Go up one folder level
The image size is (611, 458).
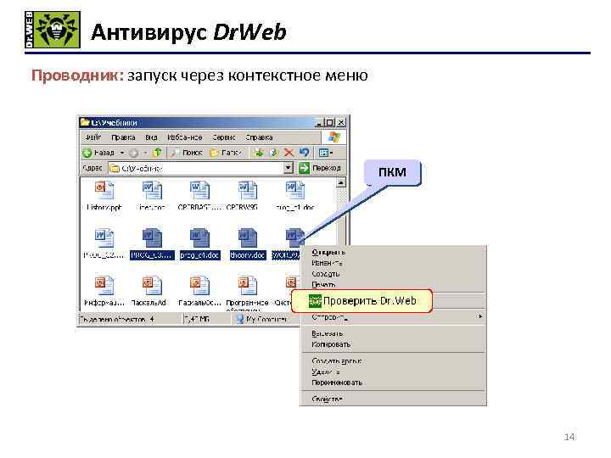[x=157, y=153]
